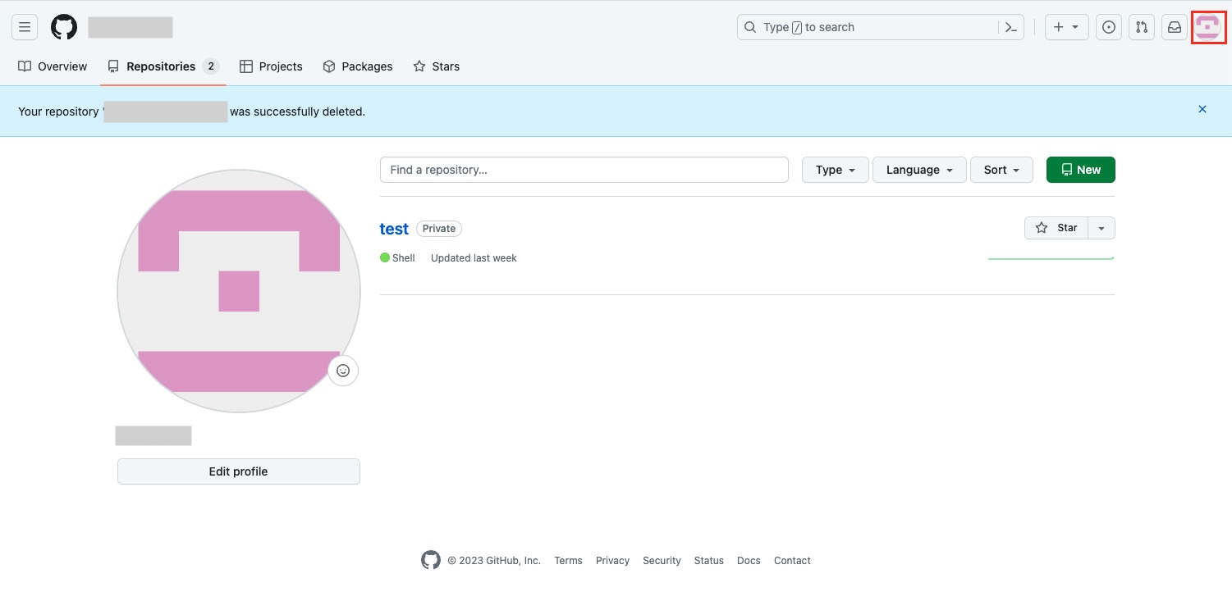Click the Issues icon in the header

click(x=1108, y=27)
